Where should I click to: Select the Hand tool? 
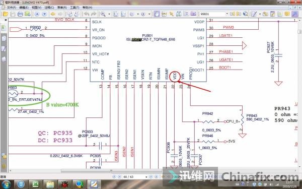click(x=157, y=14)
